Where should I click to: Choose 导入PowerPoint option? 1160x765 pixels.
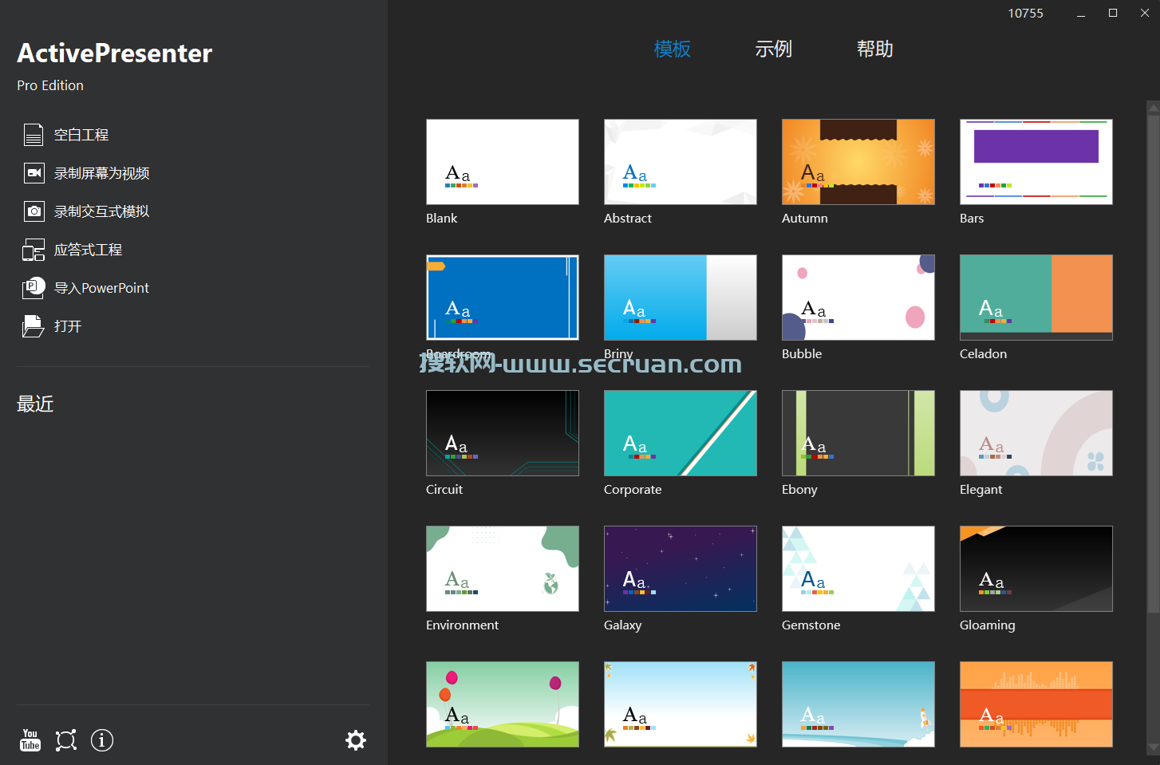click(x=101, y=288)
